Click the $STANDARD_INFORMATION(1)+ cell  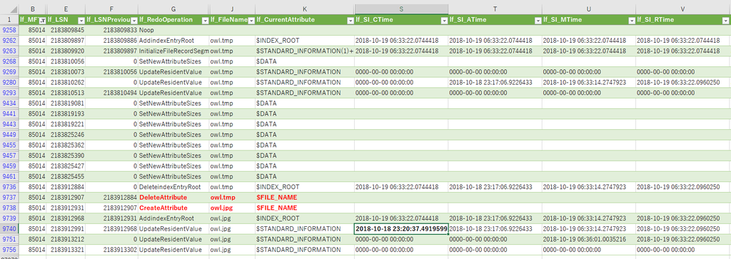(305, 51)
